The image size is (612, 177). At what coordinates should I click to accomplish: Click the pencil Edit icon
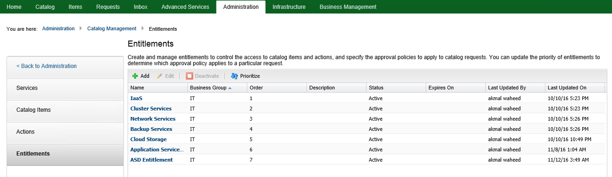[x=160, y=76]
